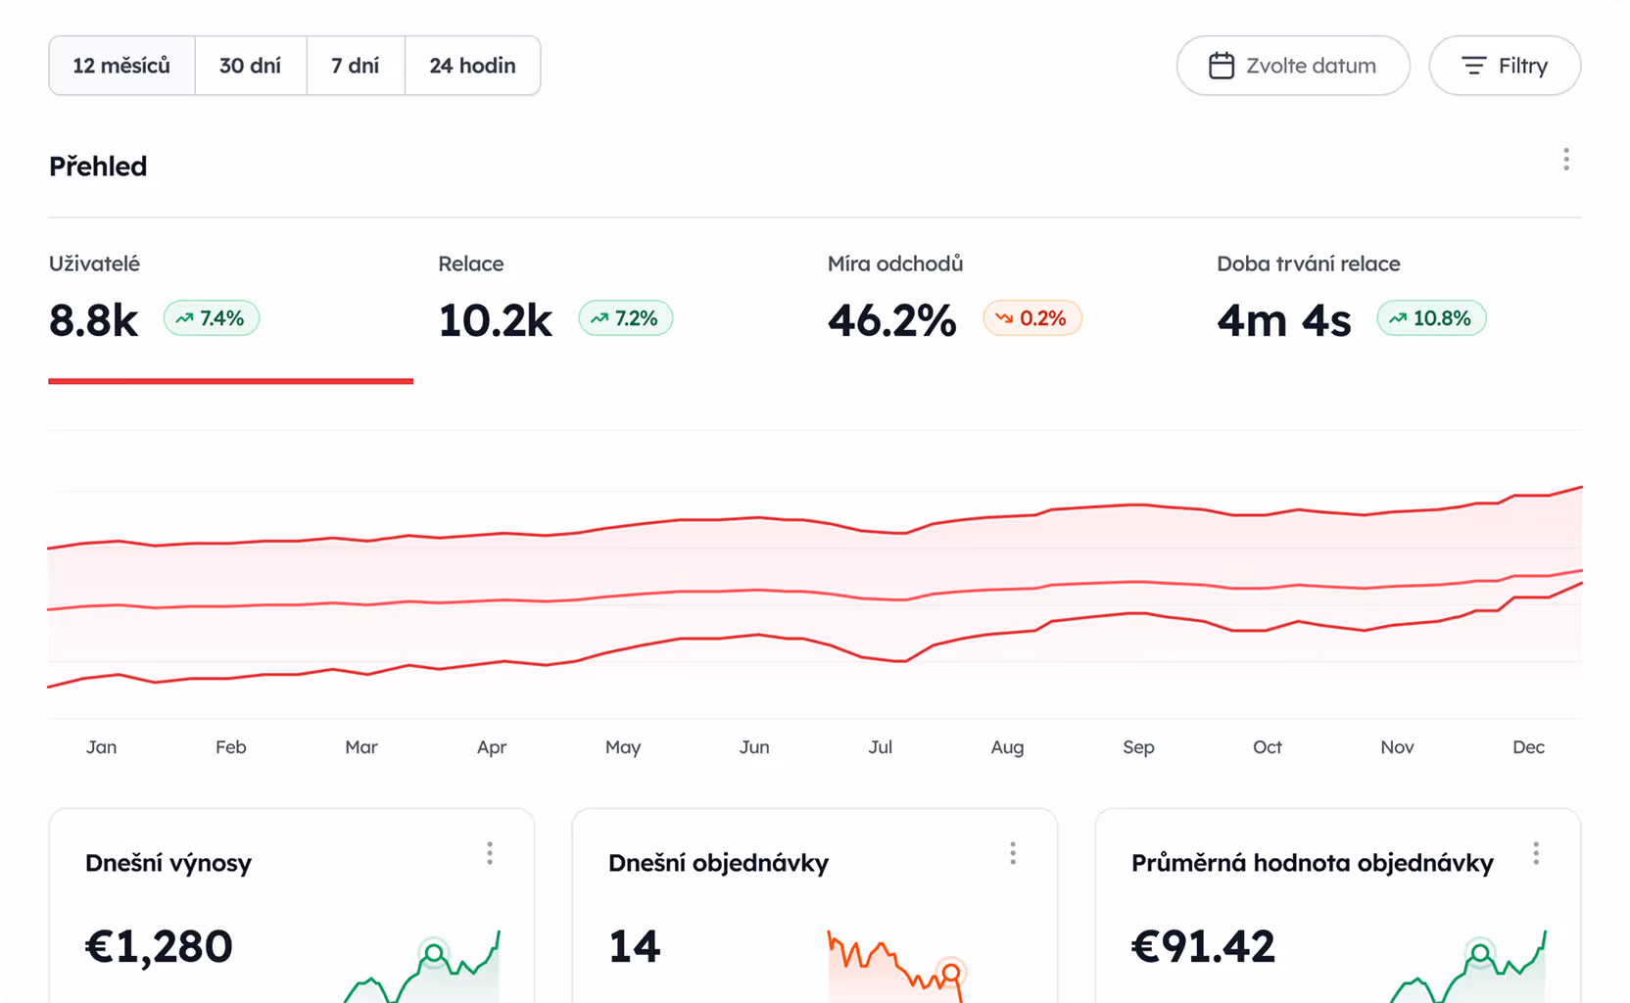Open the Přehled three-dot options menu

pyautogui.click(x=1565, y=160)
